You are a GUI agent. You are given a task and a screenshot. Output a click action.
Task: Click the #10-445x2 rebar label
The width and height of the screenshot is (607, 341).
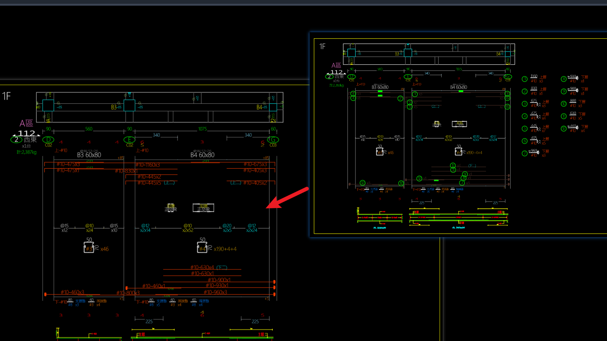[149, 177]
